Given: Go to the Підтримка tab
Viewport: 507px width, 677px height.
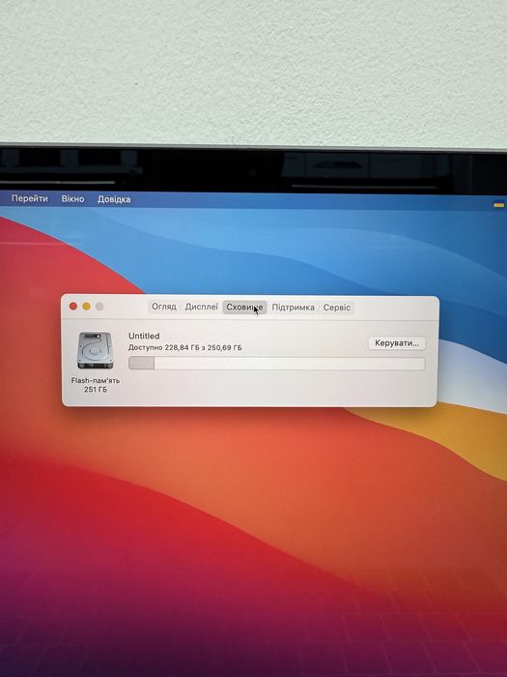Looking at the screenshot, I should [294, 308].
